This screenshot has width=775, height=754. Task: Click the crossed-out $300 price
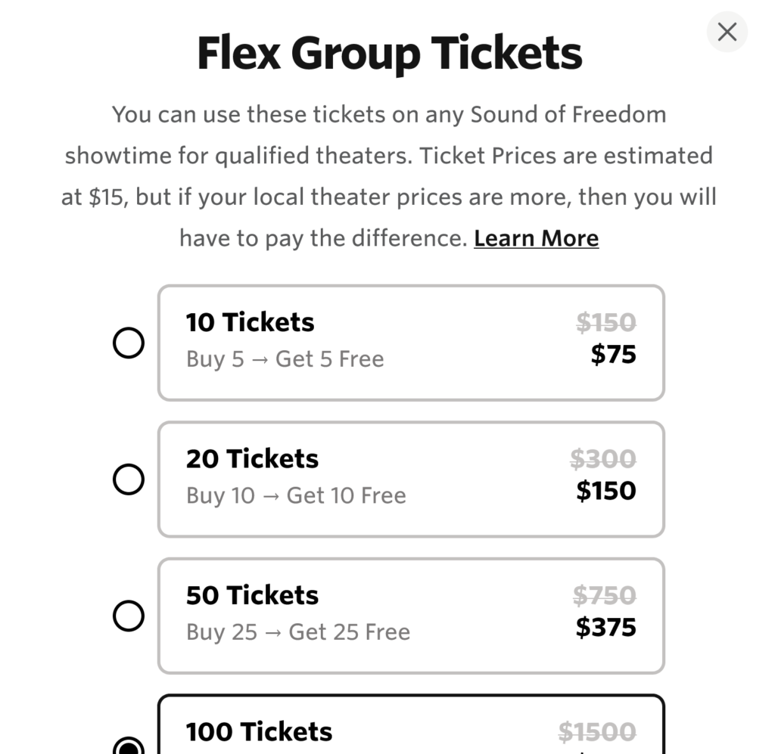(x=602, y=459)
